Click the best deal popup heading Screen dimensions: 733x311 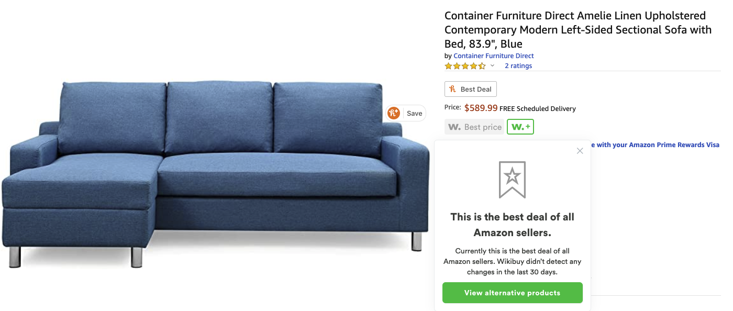(x=512, y=225)
